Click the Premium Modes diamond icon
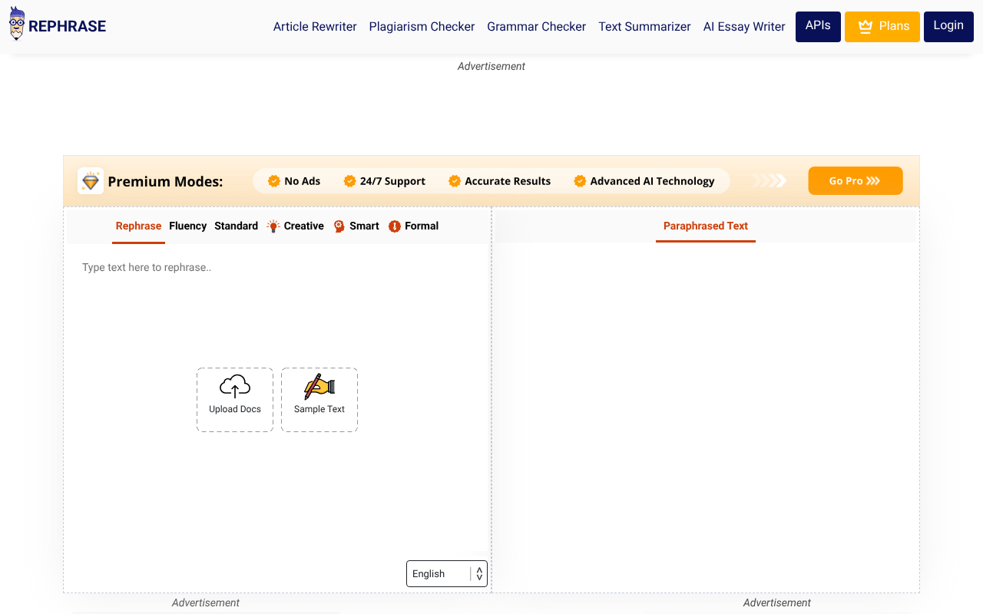This screenshot has width=983, height=614. point(91,181)
